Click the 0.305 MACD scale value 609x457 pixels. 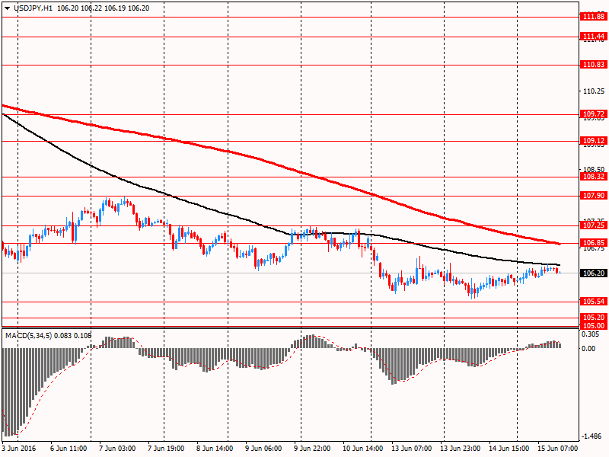coord(591,334)
